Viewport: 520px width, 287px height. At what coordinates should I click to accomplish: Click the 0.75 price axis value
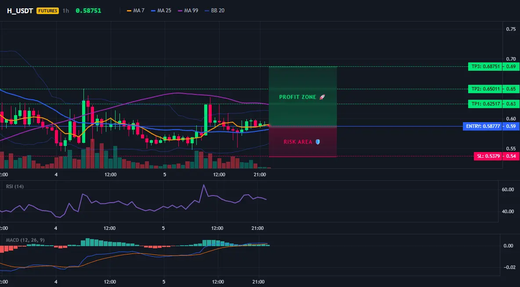[x=511, y=29]
